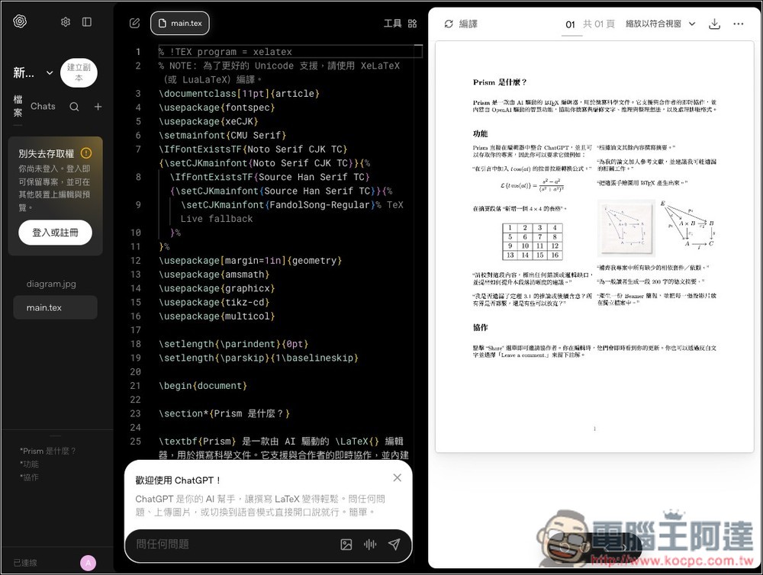Screen dimensions: 763x575
Task: Click the page number 01 field
Action: [570, 24]
